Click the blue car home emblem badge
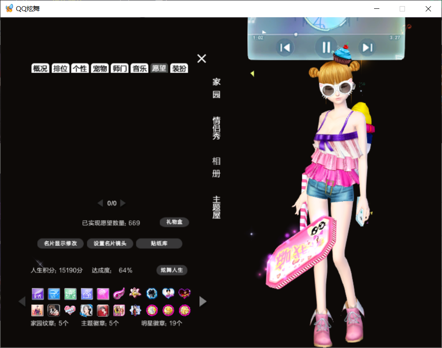Viewport: 442px width, 348px height. 54,294
